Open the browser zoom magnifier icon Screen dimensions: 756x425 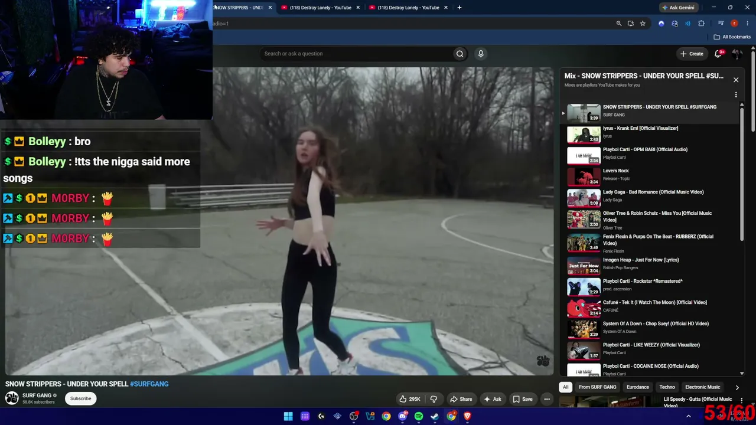coord(619,24)
